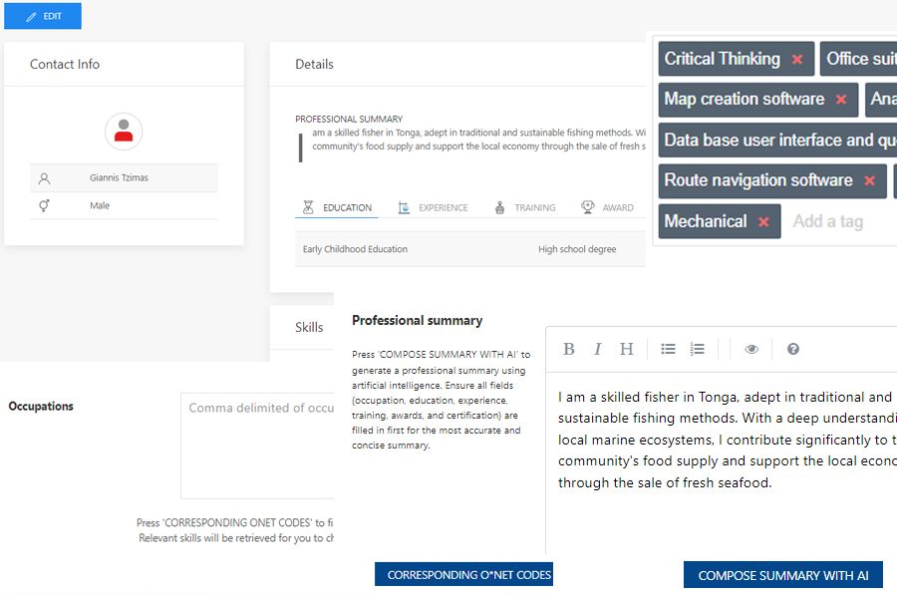Viewport: 897px width, 594px height.
Task: Click Compose Summary With AI button
Action: [x=783, y=575]
